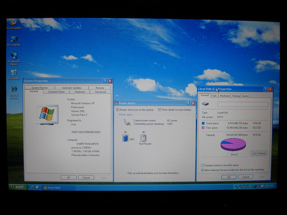This screenshot has height=215, width=287.
Task: Open the Automatic Updates tab
Action: (x=71, y=88)
